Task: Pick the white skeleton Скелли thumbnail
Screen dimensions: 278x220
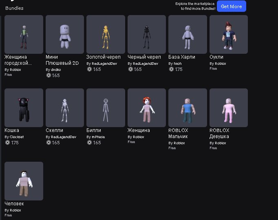Action: [65, 108]
